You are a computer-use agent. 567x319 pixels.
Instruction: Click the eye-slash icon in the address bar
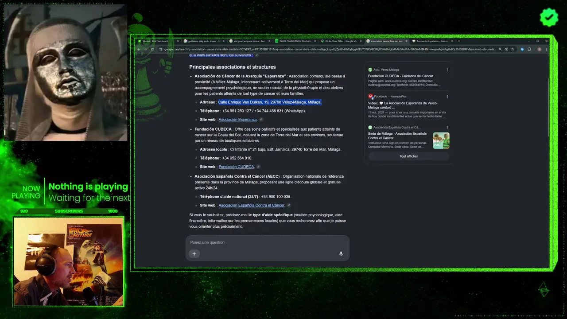tap(506, 49)
